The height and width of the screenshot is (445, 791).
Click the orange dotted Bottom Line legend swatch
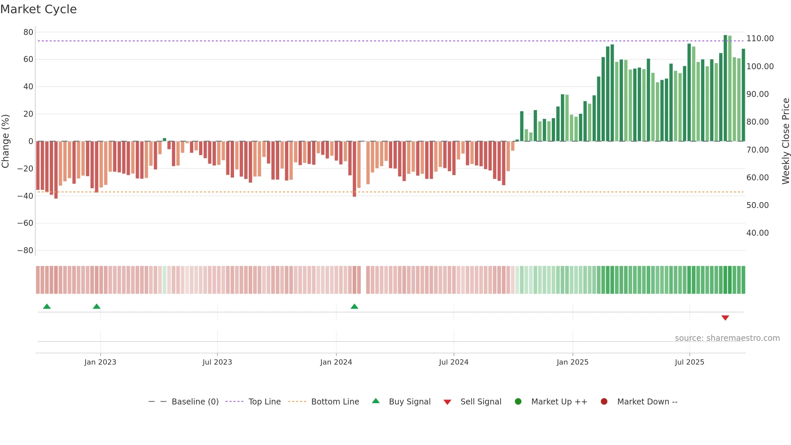pos(297,401)
